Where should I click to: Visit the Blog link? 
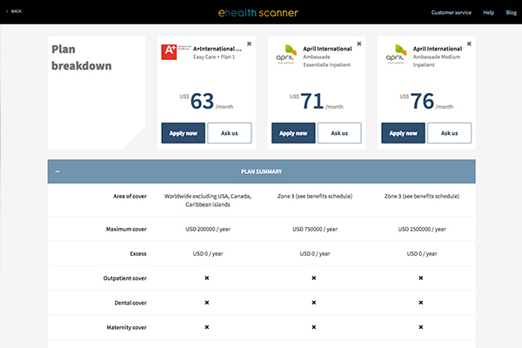511,13
